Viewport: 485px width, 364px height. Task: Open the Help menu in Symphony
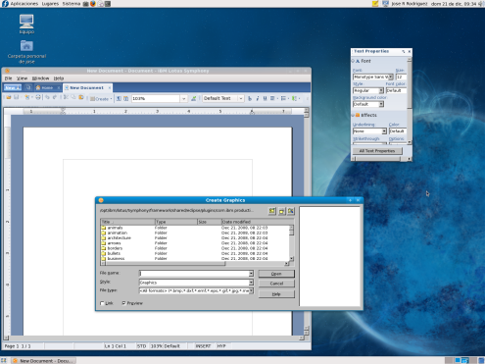59,78
